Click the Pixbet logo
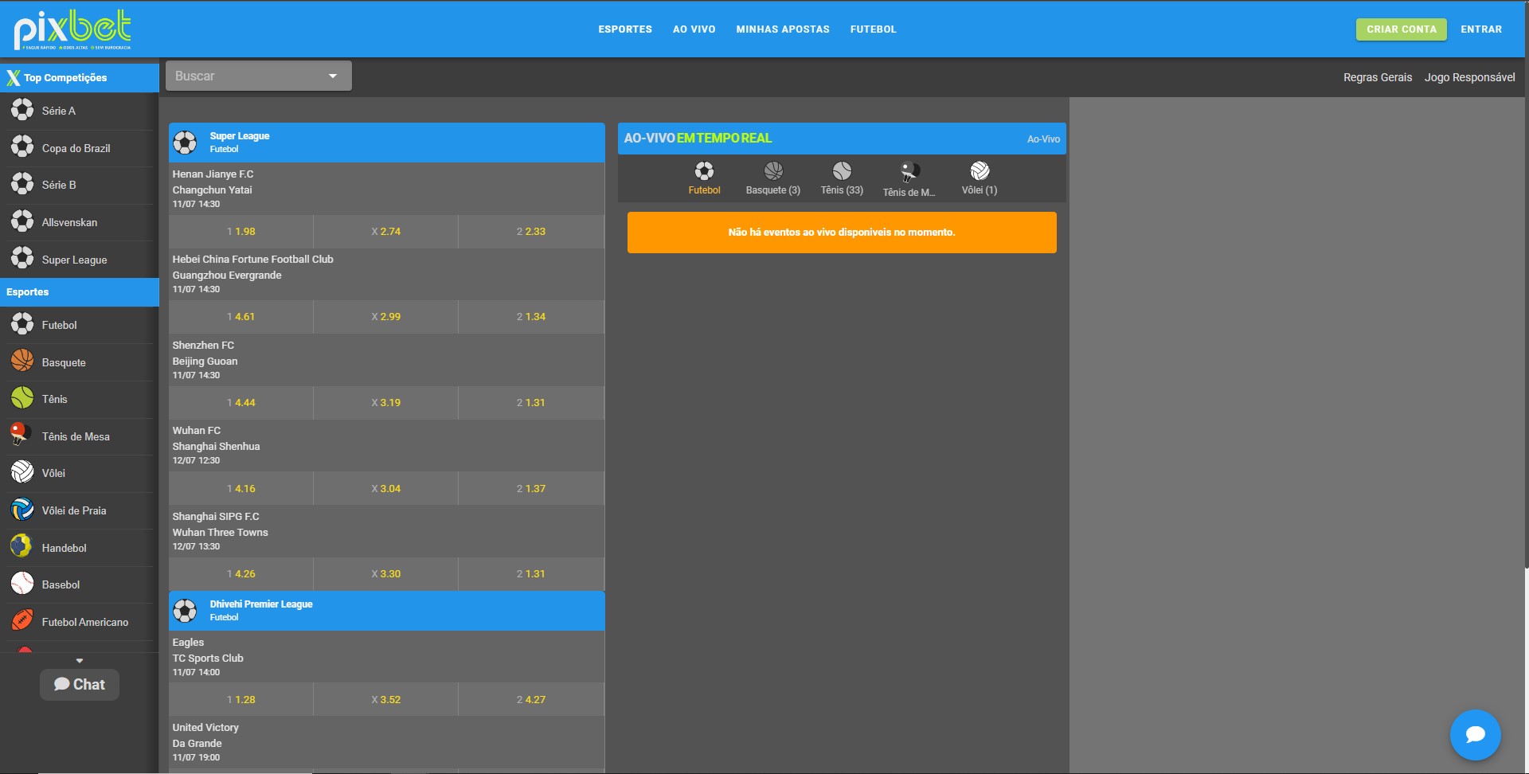Viewport: 1529px width, 774px height. [72, 29]
